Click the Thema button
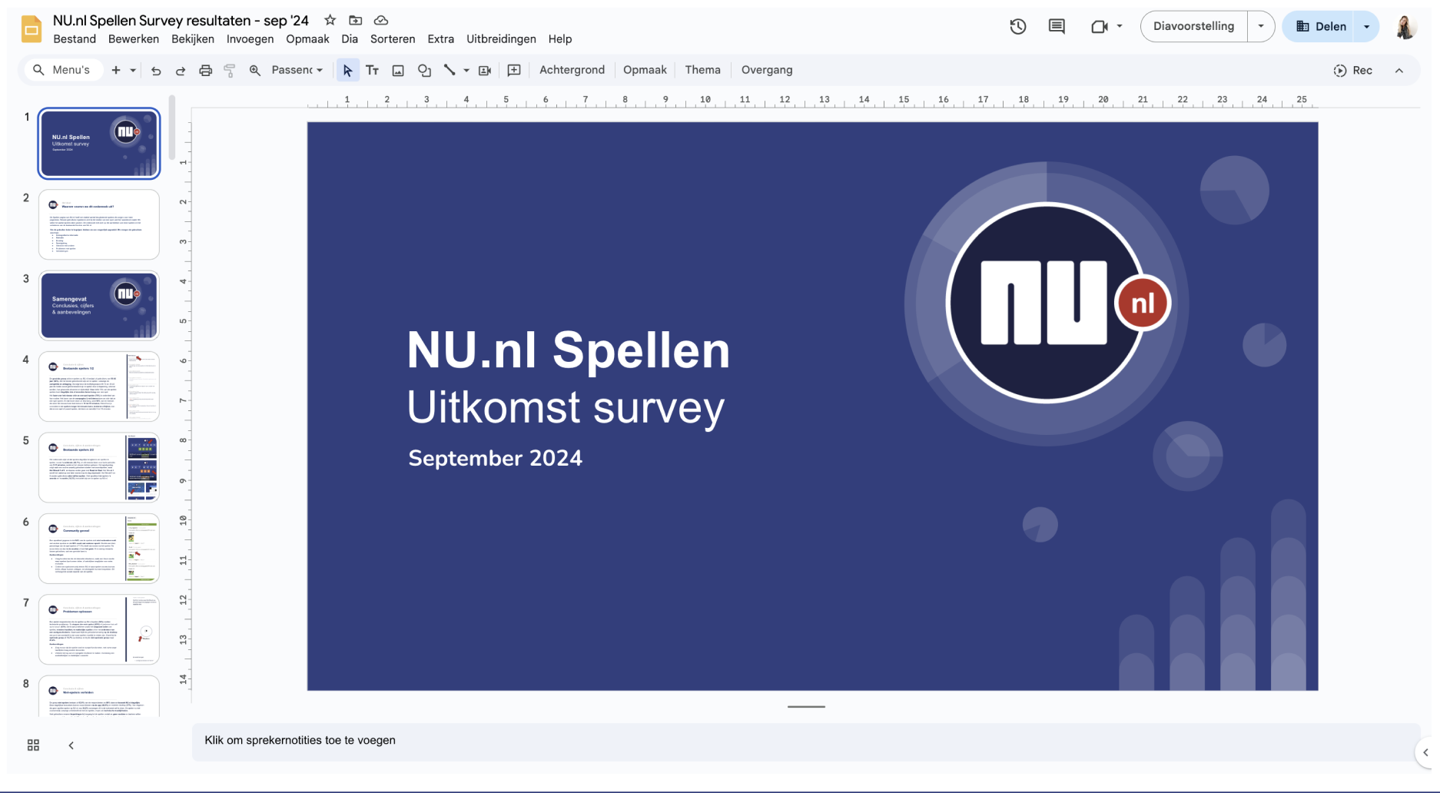This screenshot has height=793, width=1440. click(702, 70)
